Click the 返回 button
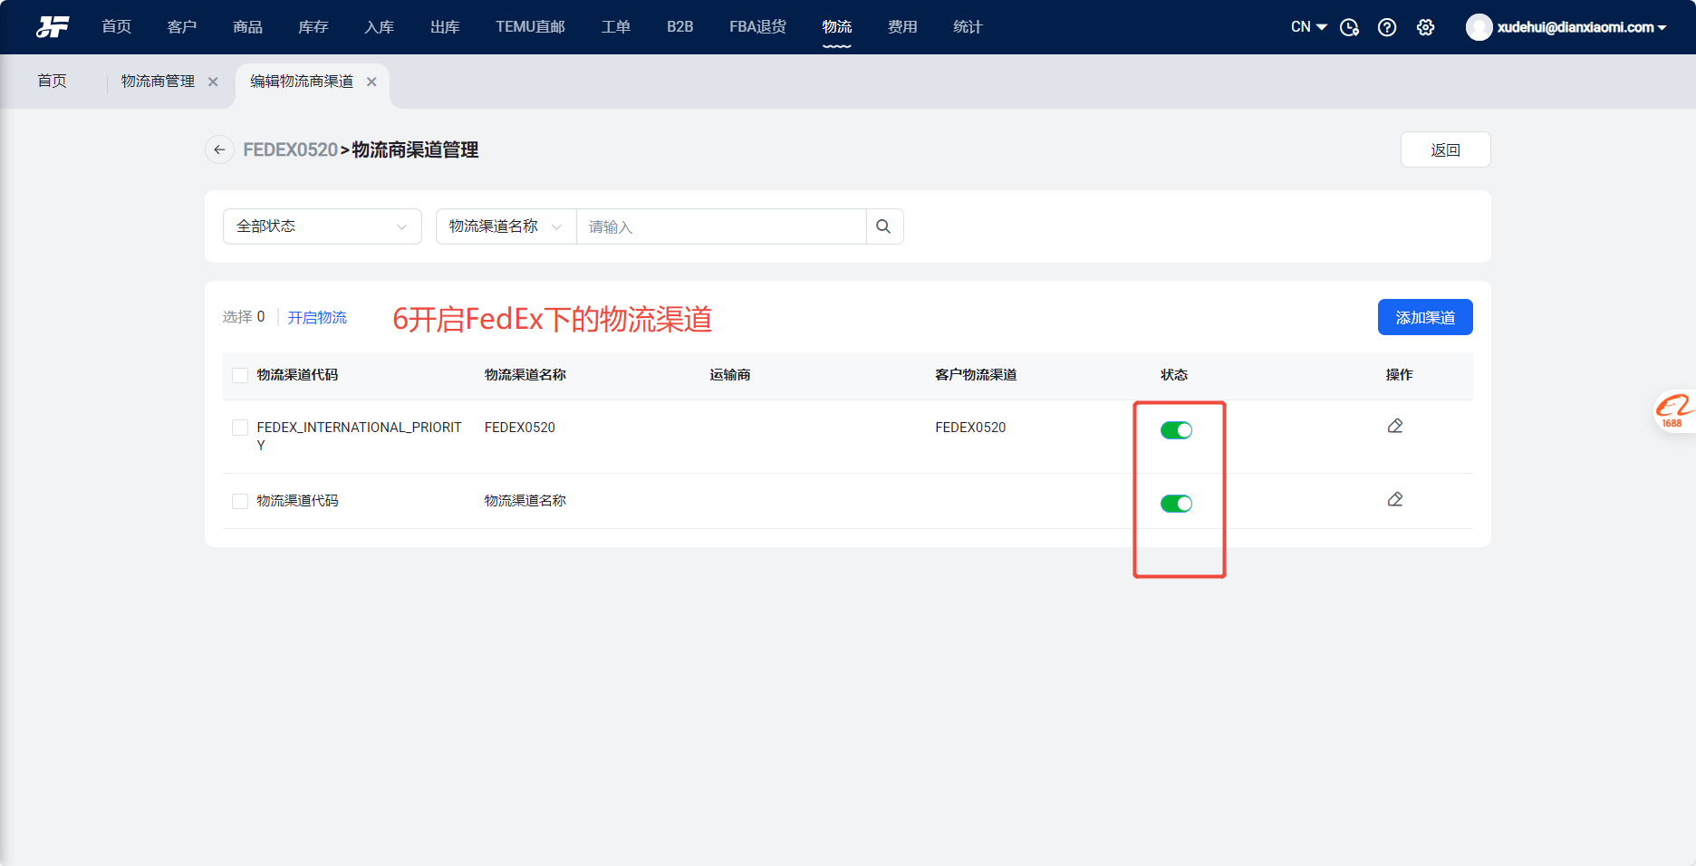1696x866 pixels. [x=1445, y=149]
